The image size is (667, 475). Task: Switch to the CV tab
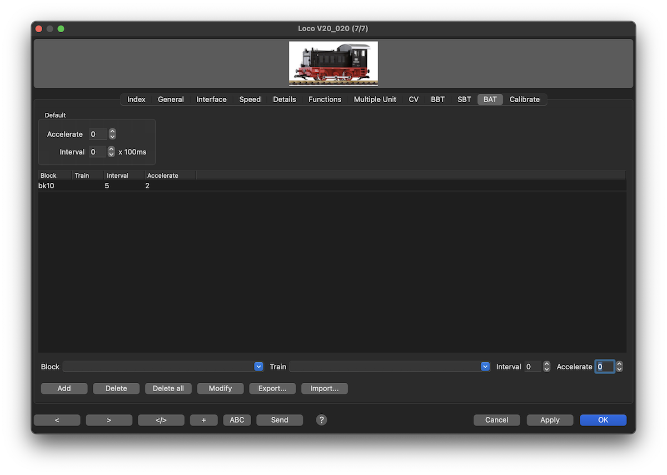tap(414, 99)
